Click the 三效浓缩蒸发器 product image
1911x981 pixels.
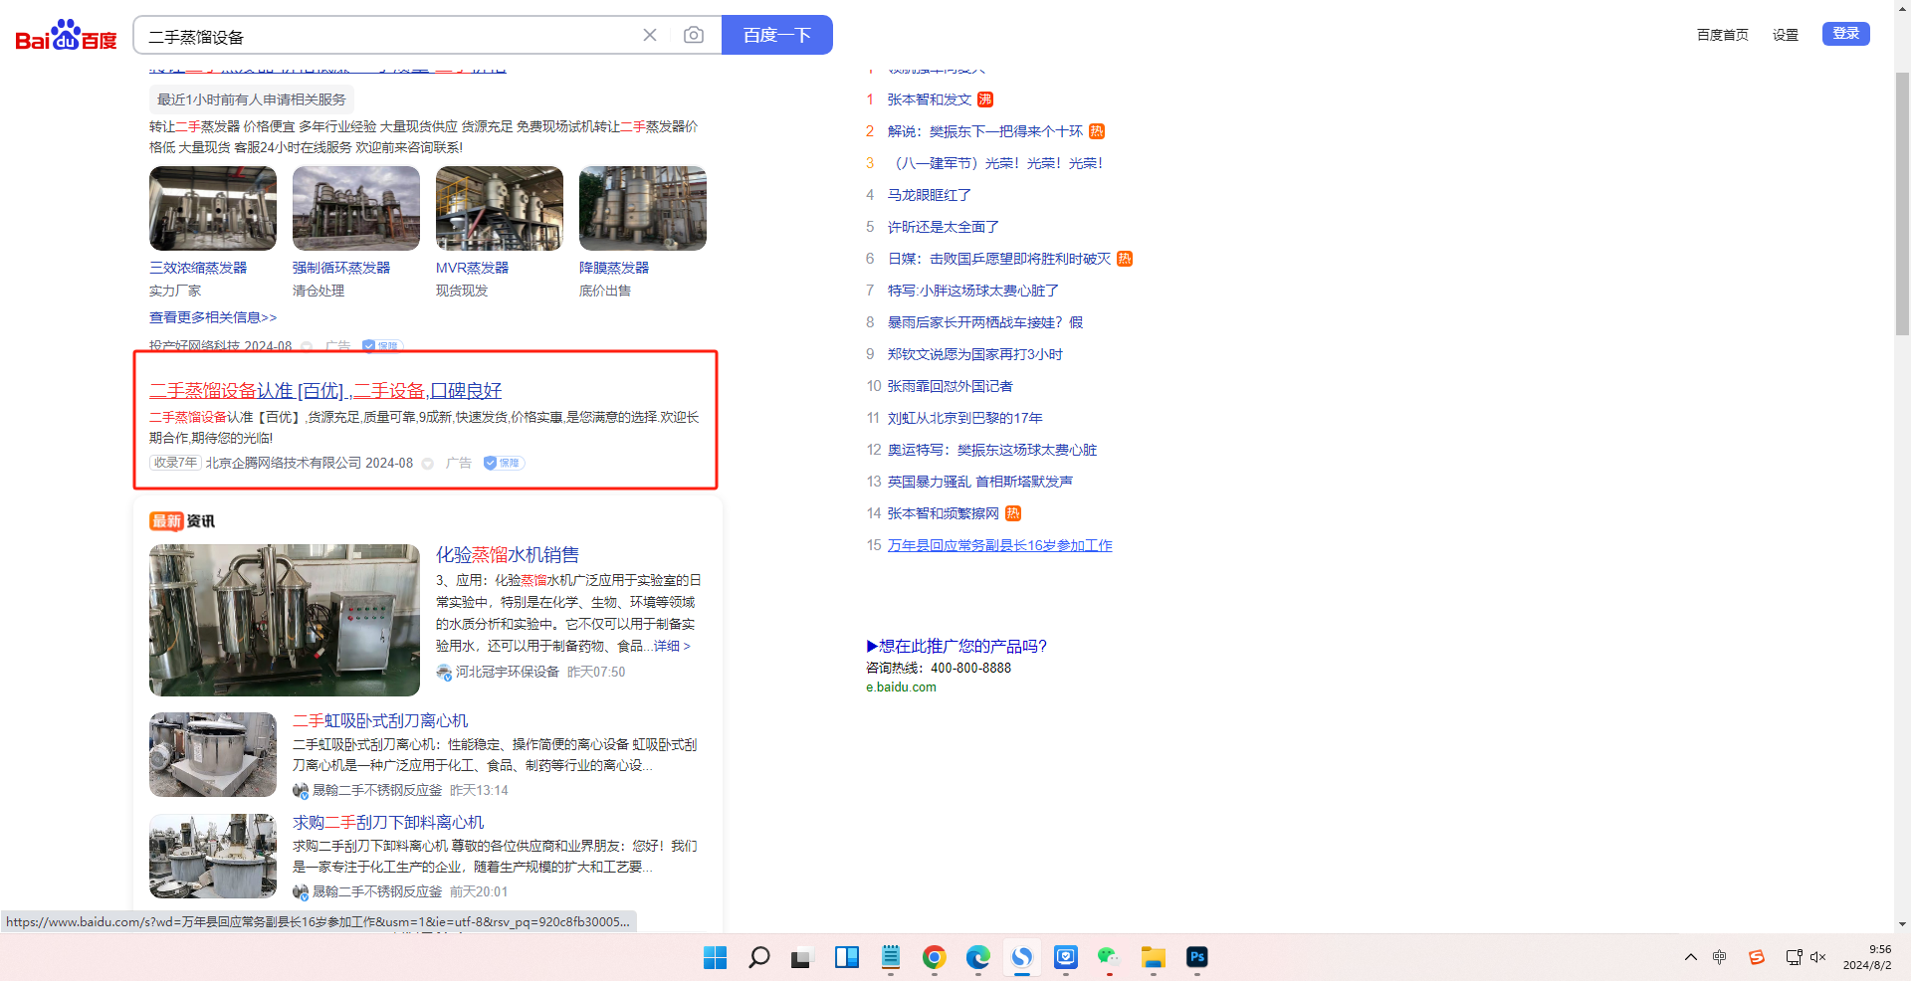213,208
